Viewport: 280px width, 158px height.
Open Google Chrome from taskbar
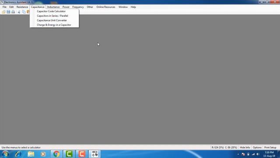[56, 154]
